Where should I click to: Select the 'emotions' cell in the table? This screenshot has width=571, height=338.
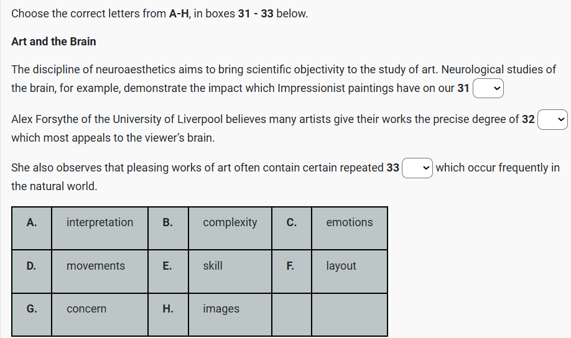(x=349, y=222)
